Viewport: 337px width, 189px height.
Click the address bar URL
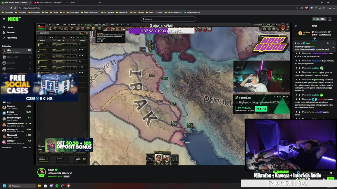[x=31, y=8]
